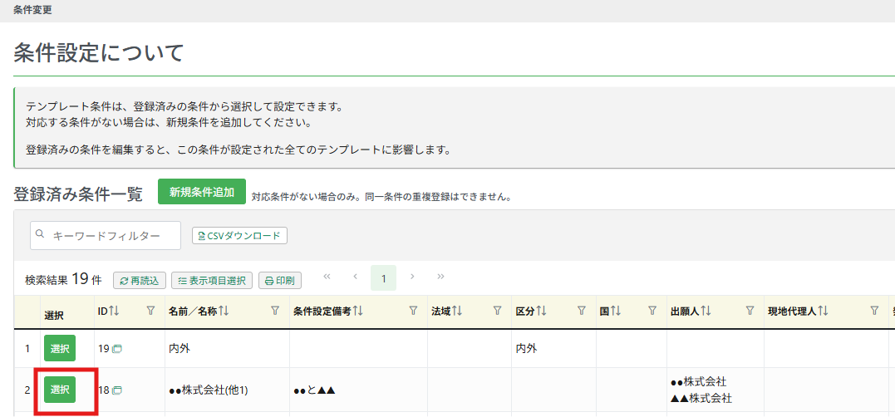This screenshot has height=417, width=895.
Task: Go to next page arrow
Action: [412, 277]
